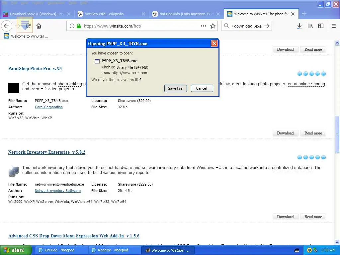340x255 pixels.
Task: Submit search with the arrow button
Action: point(267,26)
